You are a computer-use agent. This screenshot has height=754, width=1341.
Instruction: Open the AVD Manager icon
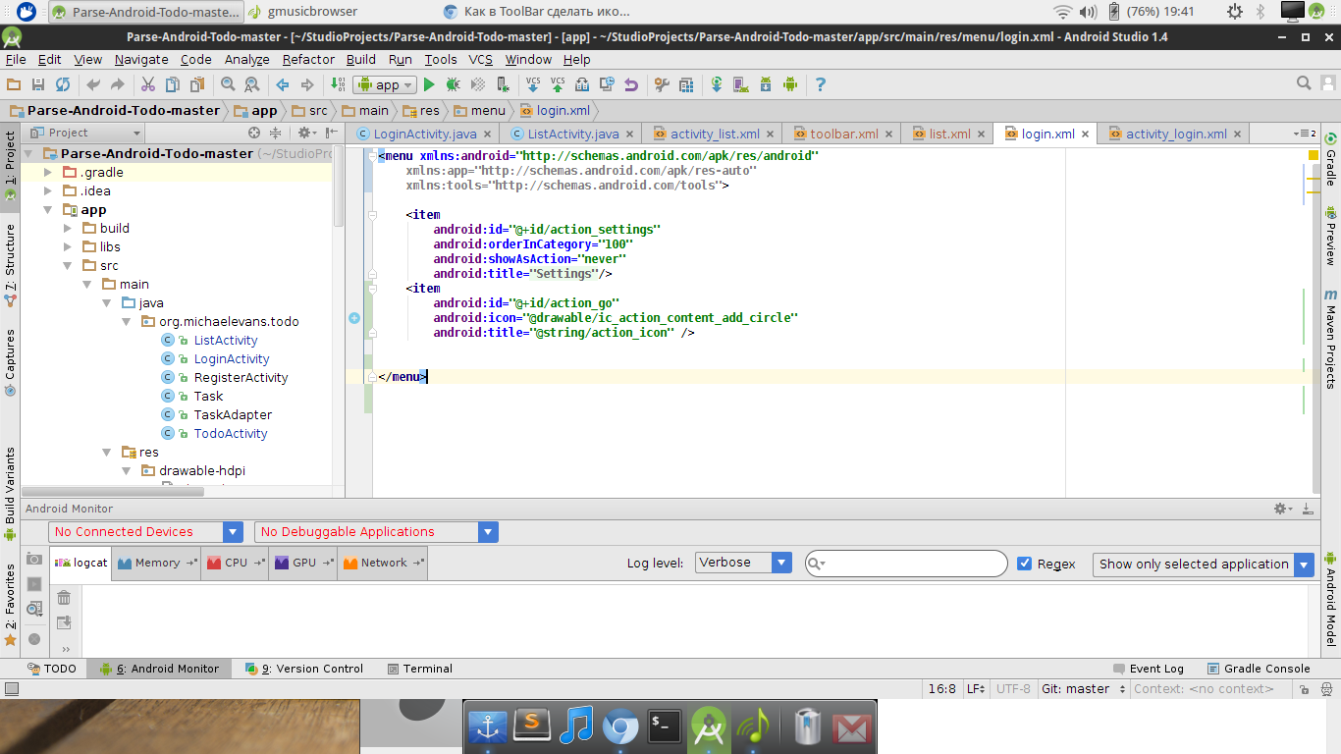coord(741,85)
